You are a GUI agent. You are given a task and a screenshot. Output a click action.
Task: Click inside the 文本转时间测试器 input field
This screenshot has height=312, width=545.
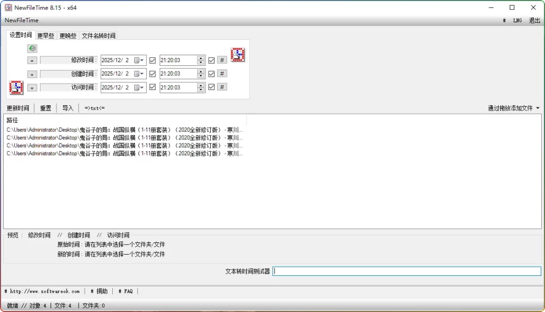tap(407, 271)
